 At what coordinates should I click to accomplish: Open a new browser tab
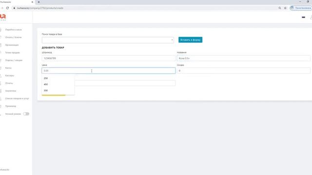pos(39,2)
